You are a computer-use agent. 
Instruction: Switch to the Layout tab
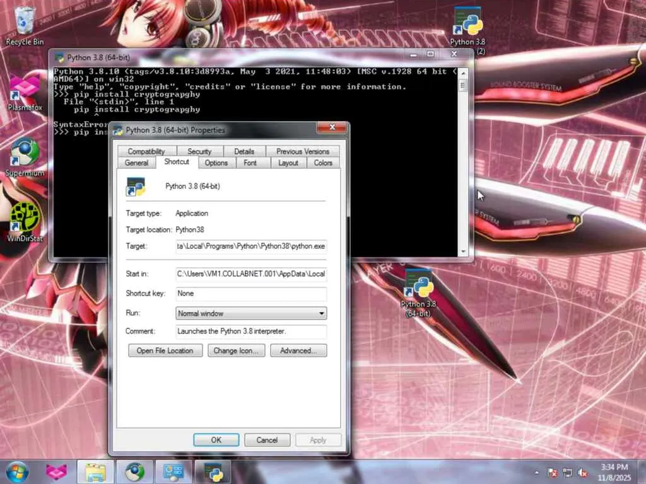pyautogui.click(x=288, y=163)
